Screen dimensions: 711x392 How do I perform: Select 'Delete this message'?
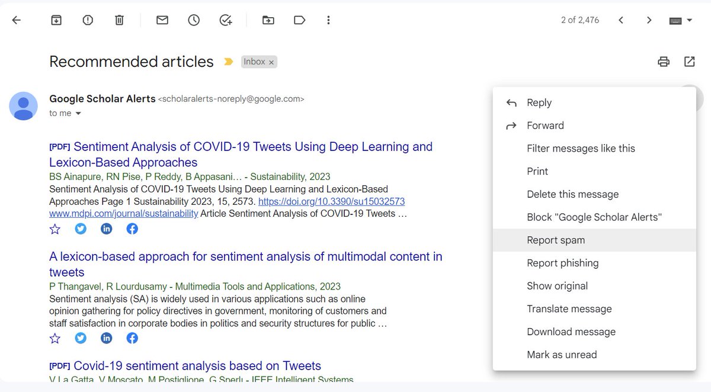click(594, 194)
